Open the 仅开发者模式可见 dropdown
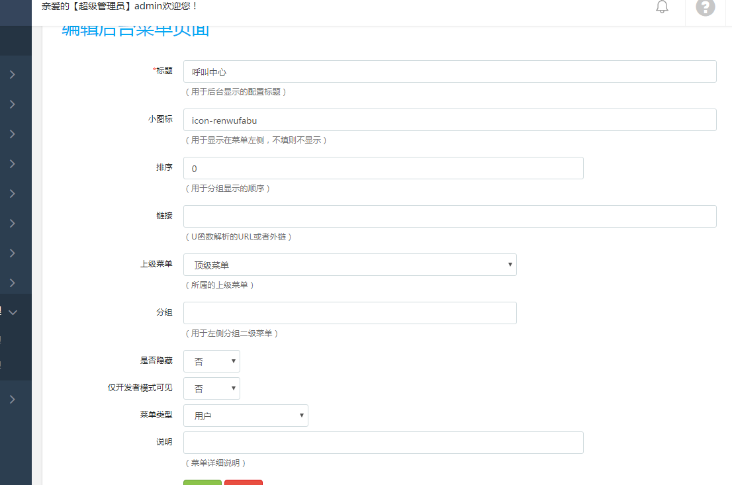732x485 pixels. pos(211,388)
